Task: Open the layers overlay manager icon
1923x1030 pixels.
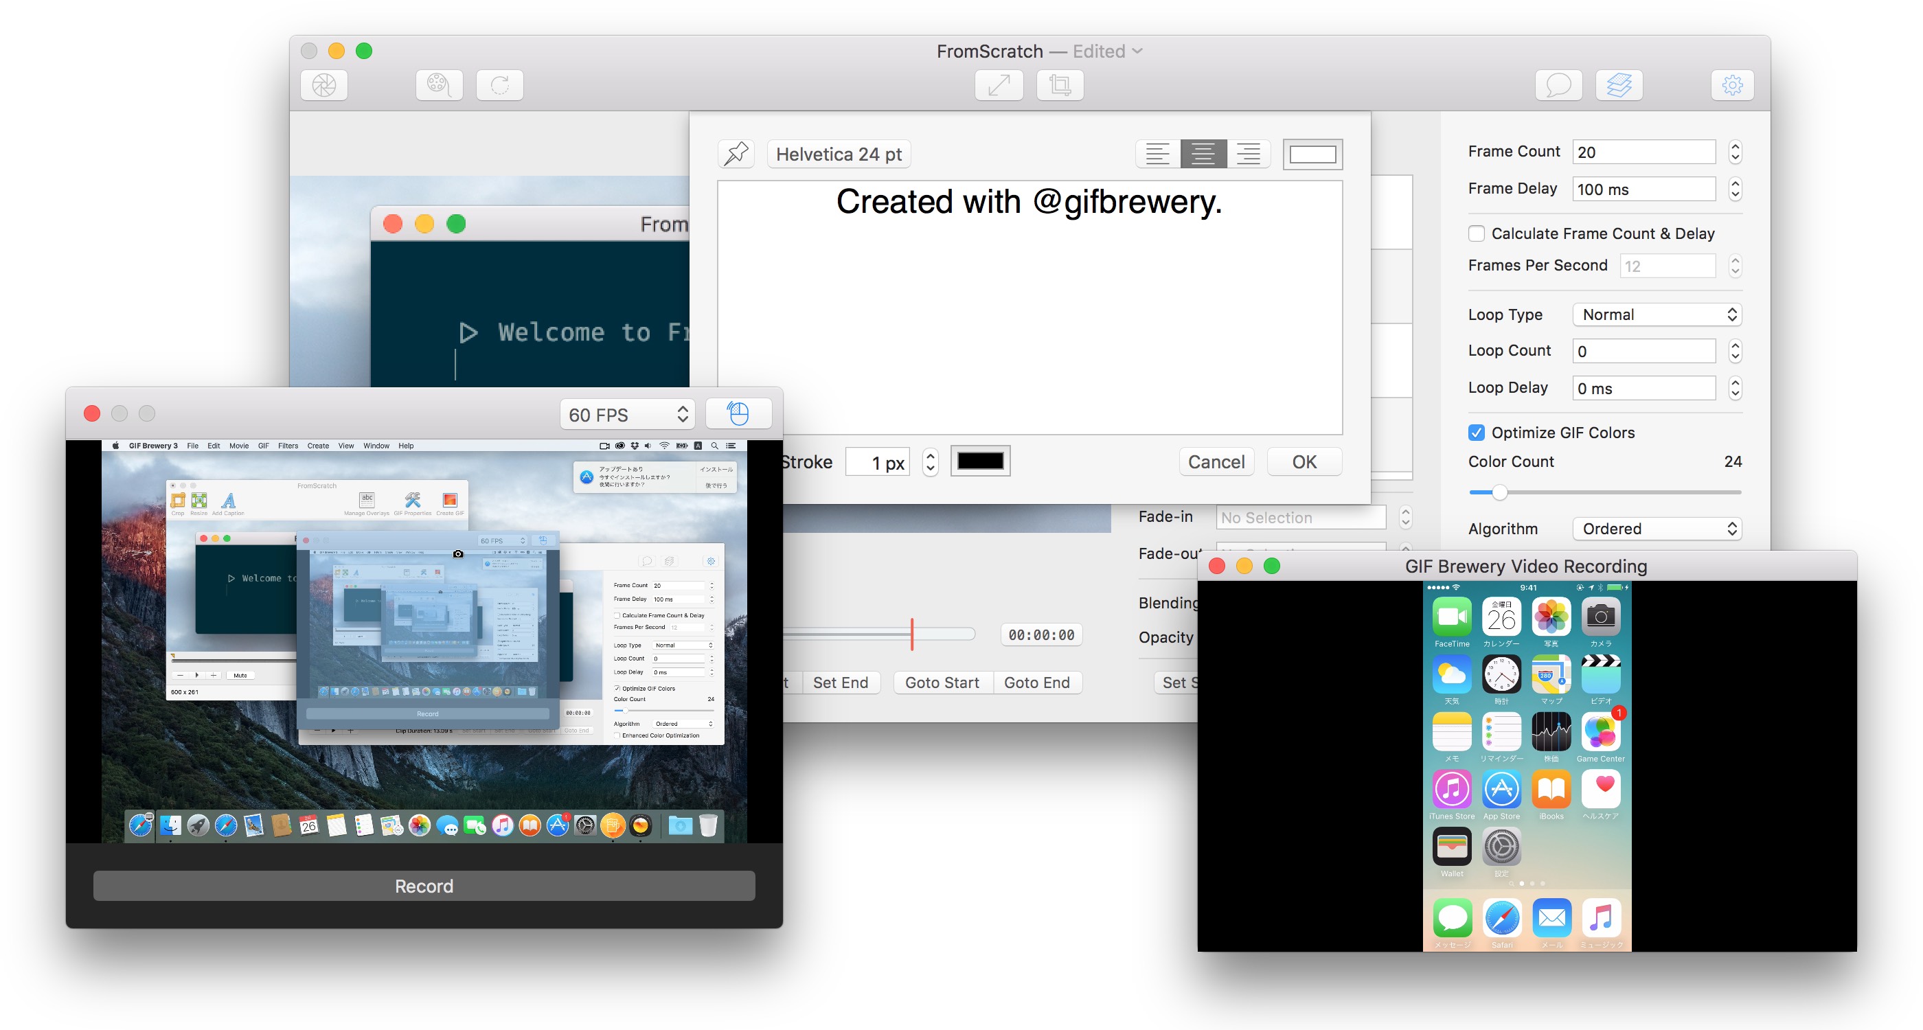Action: coord(1619,85)
